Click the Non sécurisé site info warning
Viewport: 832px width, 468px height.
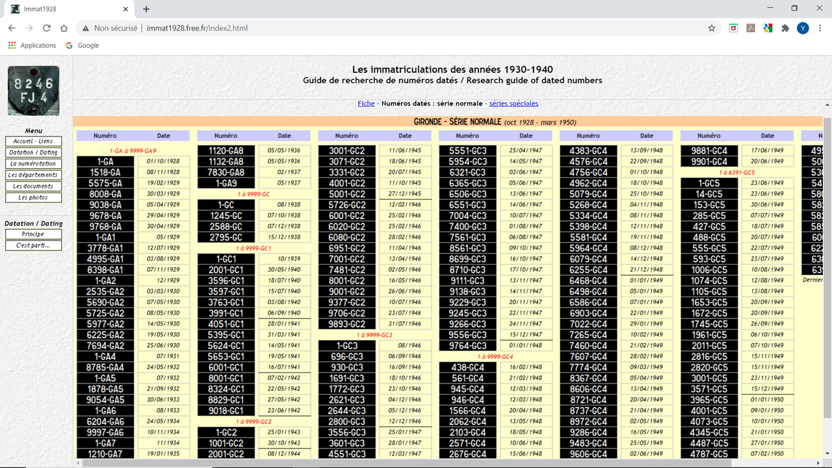110,28
